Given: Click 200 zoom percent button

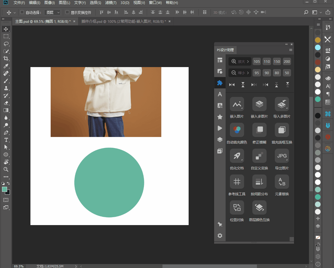Looking at the screenshot, I should tap(287, 61).
